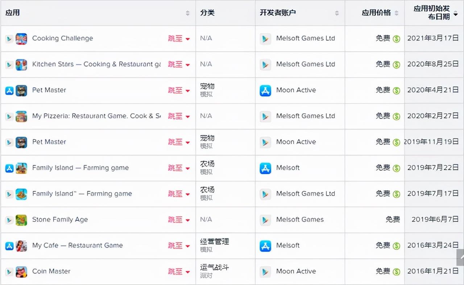Click green dollar icon in My Cafe row

[x=397, y=246]
